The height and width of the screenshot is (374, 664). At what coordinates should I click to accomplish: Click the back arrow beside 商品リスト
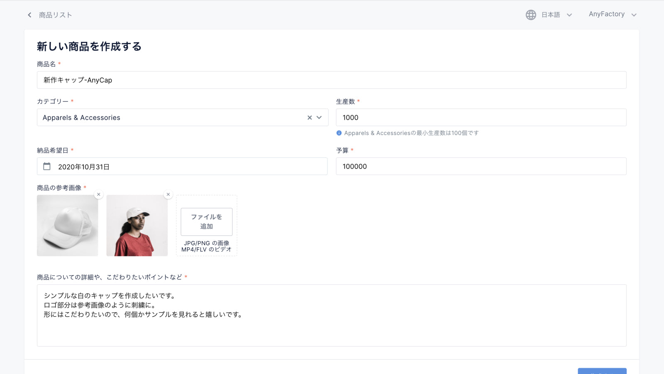click(29, 15)
